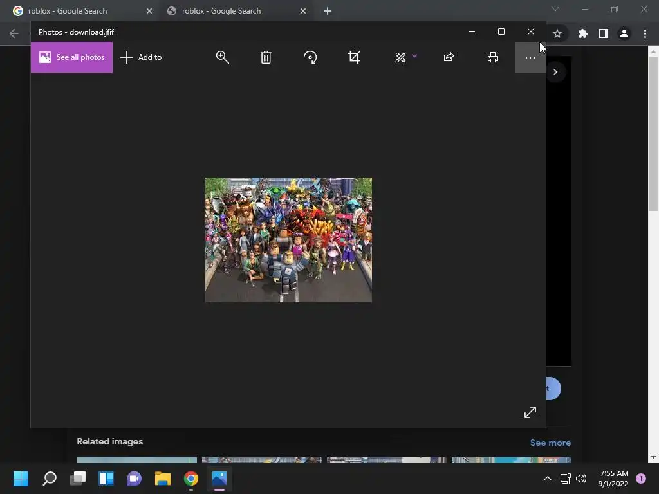Show hidden system tray icons
The width and height of the screenshot is (659, 494).
(548, 479)
